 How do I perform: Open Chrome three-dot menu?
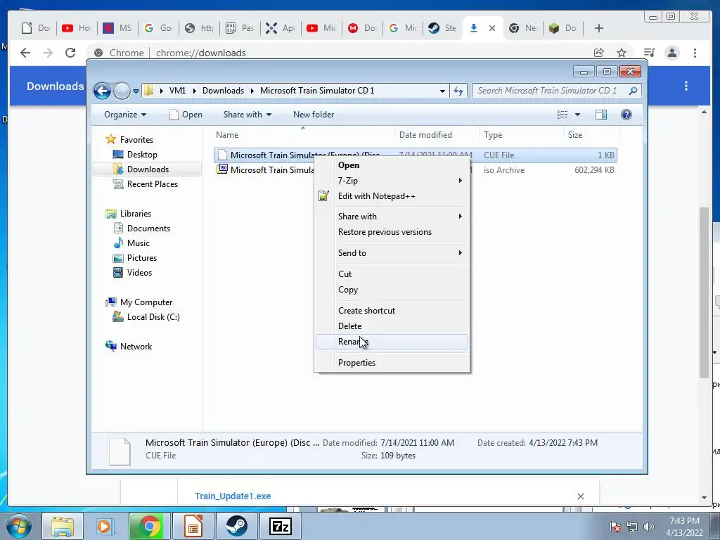[695, 53]
